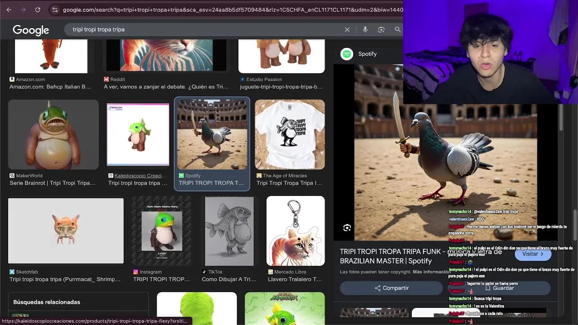Open 'Más información' copyright link
Viewport: 578px width, 325px height.
431,272
